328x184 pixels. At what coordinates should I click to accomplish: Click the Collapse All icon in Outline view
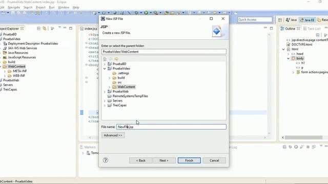[318, 35]
